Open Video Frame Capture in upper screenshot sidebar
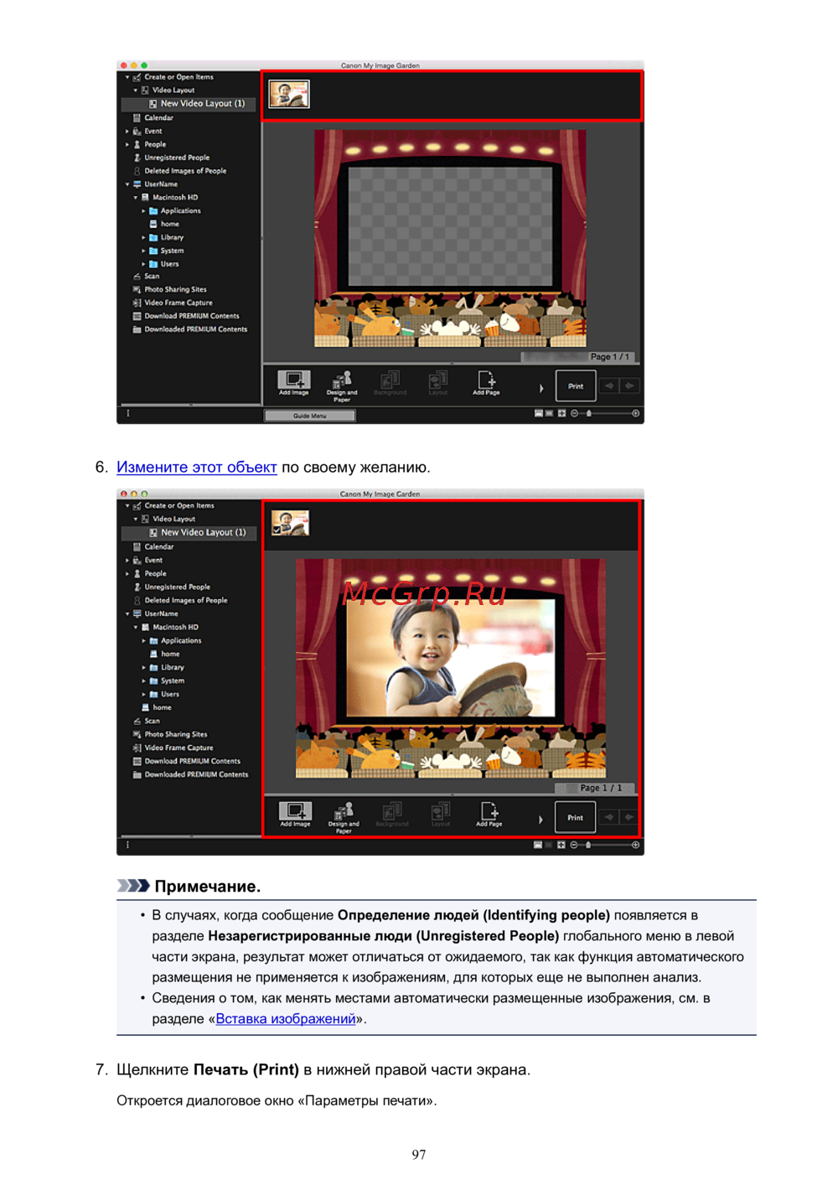 coord(178,303)
